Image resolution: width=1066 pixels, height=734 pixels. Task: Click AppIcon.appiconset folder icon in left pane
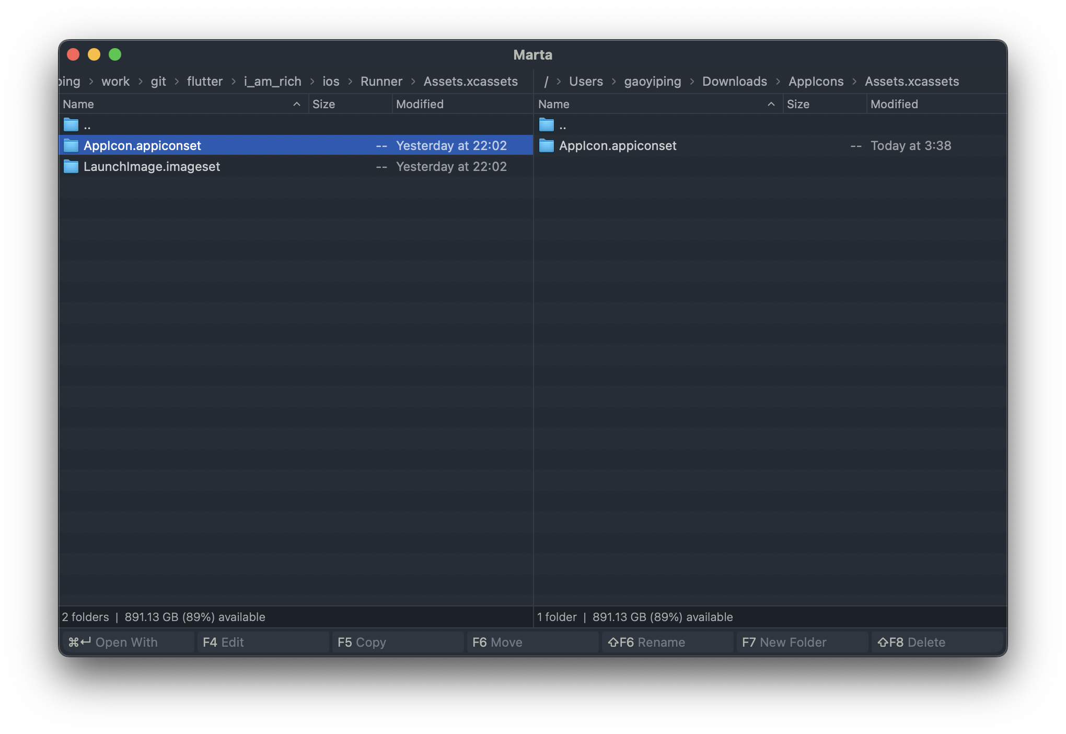click(x=71, y=146)
